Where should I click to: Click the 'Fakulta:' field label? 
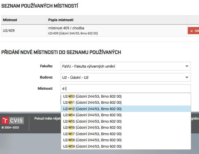pos(47,66)
